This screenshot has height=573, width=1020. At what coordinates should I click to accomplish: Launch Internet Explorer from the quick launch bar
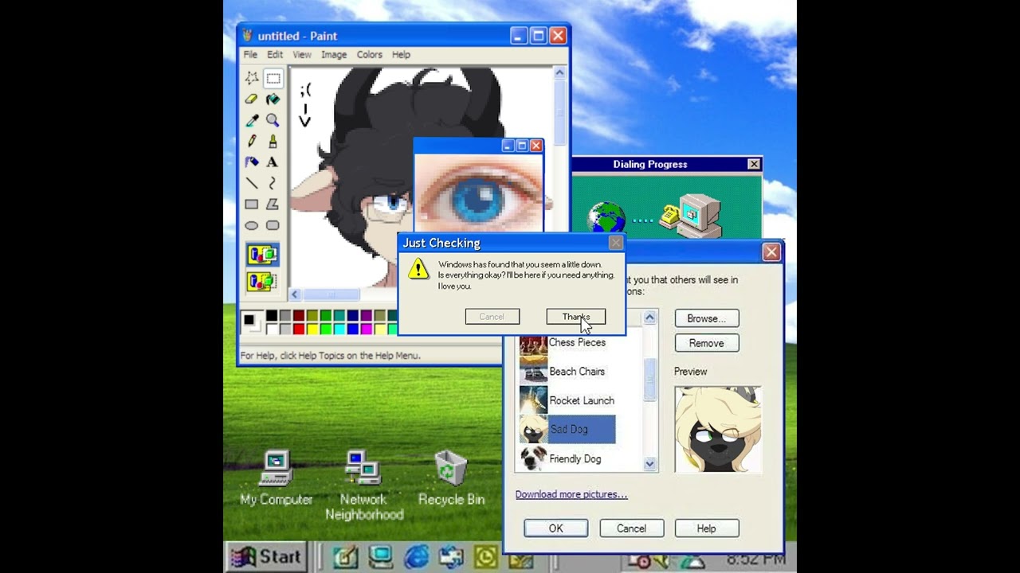(416, 556)
